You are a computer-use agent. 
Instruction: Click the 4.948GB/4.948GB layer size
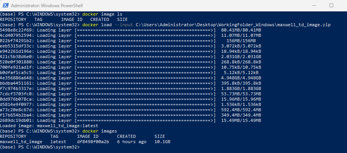tap(241, 78)
